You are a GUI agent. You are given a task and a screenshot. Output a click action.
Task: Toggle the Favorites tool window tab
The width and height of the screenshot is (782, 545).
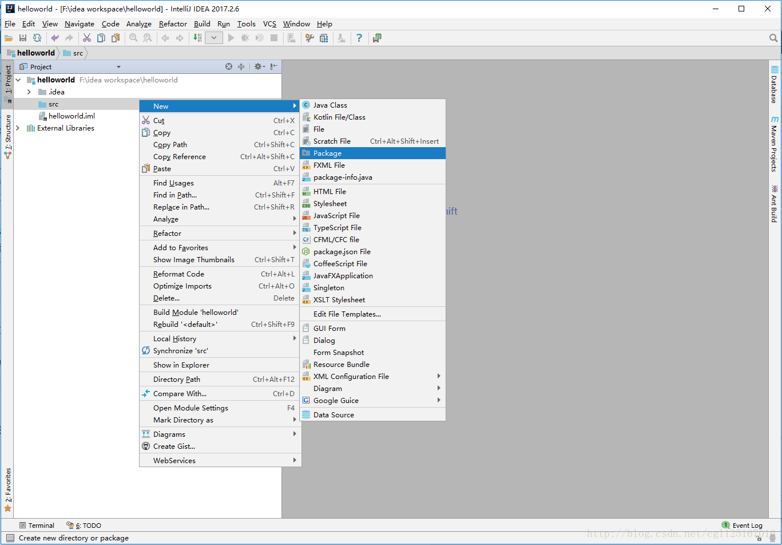pos(8,489)
